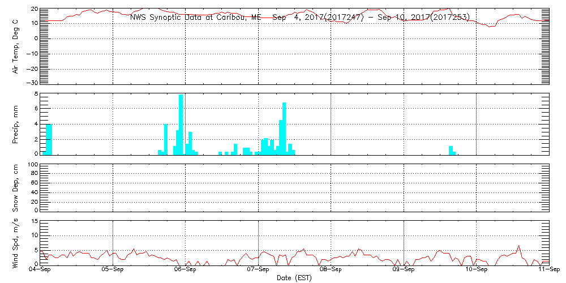Viewport: 566px width, 283px height.
Task: Select the 11-Sep date tick label
Action: [x=548, y=271]
